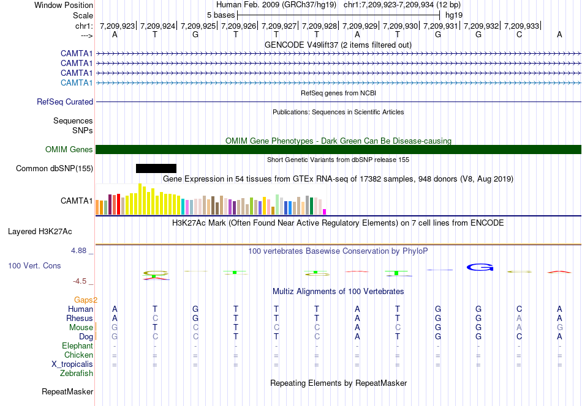The width and height of the screenshot is (582, 406).
Task: Click the CAMTA1 label beside GTEx bar chart
Action: [x=77, y=201]
